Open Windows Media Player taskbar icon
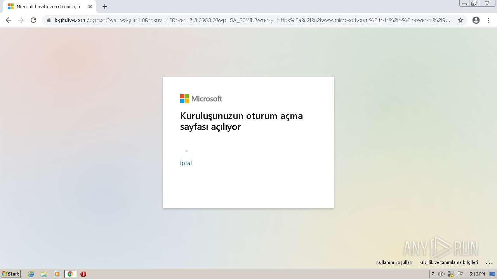Viewport: 497px width, 279px height. 57,274
